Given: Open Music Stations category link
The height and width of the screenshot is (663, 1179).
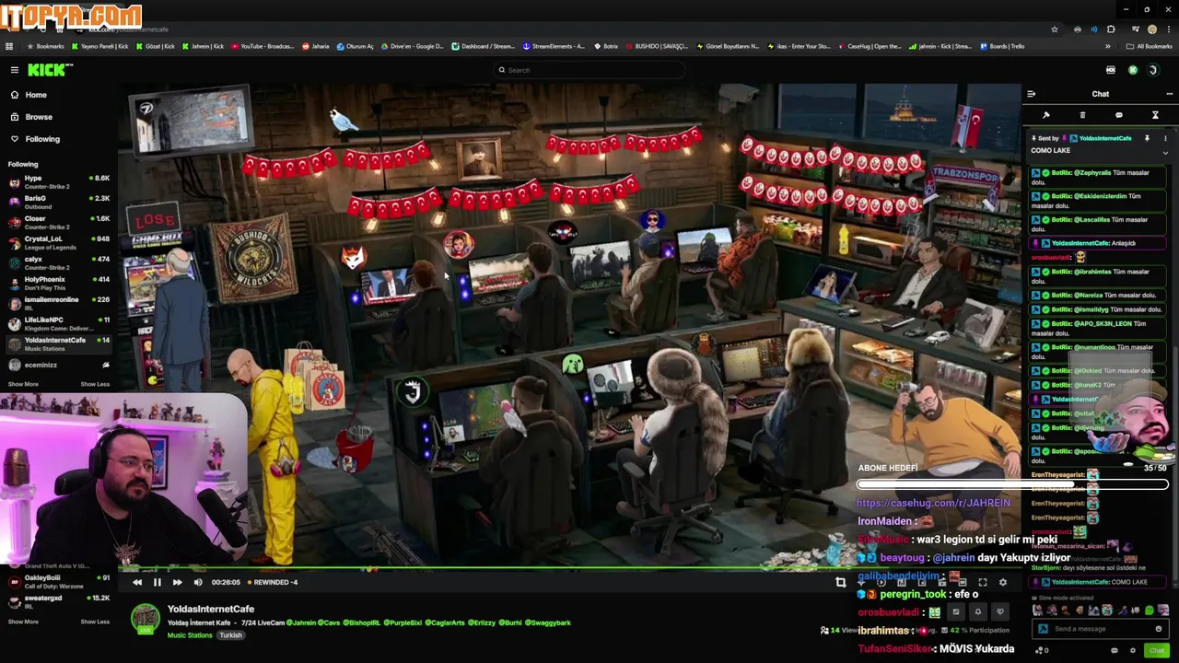Looking at the screenshot, I should pyautogui.click(x=190, y=635).
